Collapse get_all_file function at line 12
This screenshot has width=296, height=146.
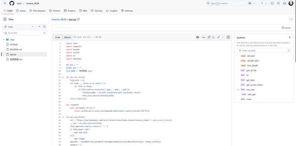tap(63, 77)
